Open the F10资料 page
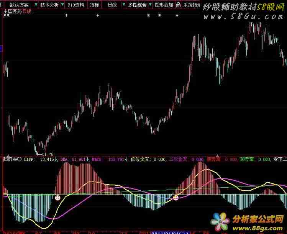 coord(76,5)
